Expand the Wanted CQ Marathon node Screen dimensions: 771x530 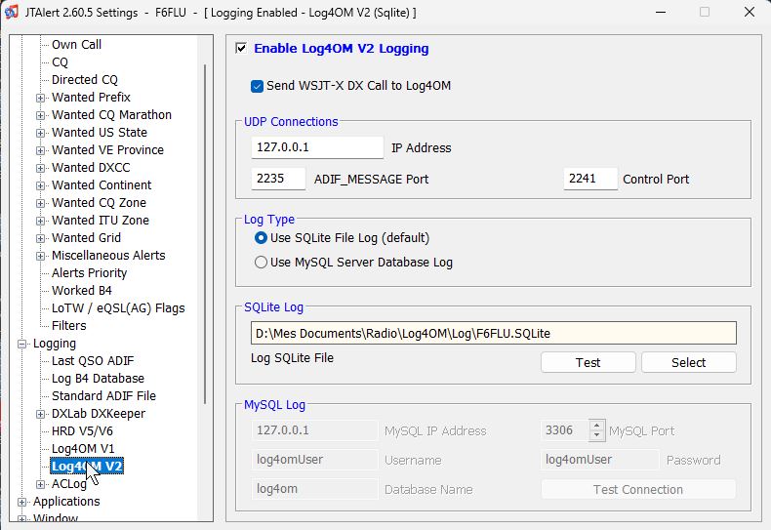click(x=41, y=115)
